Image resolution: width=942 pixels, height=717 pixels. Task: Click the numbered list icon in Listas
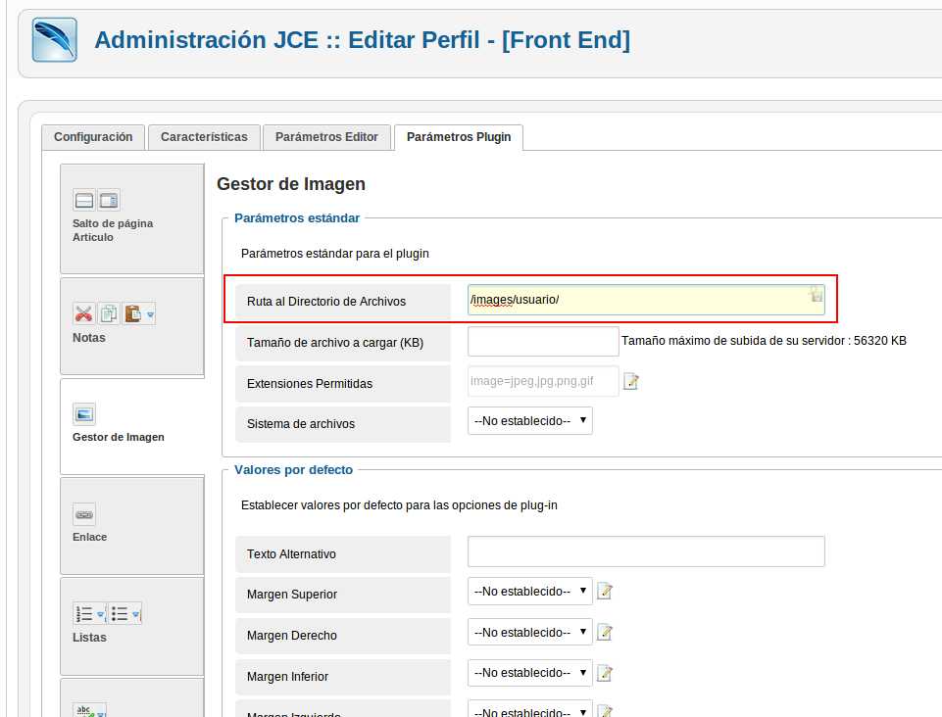[84, 614]
